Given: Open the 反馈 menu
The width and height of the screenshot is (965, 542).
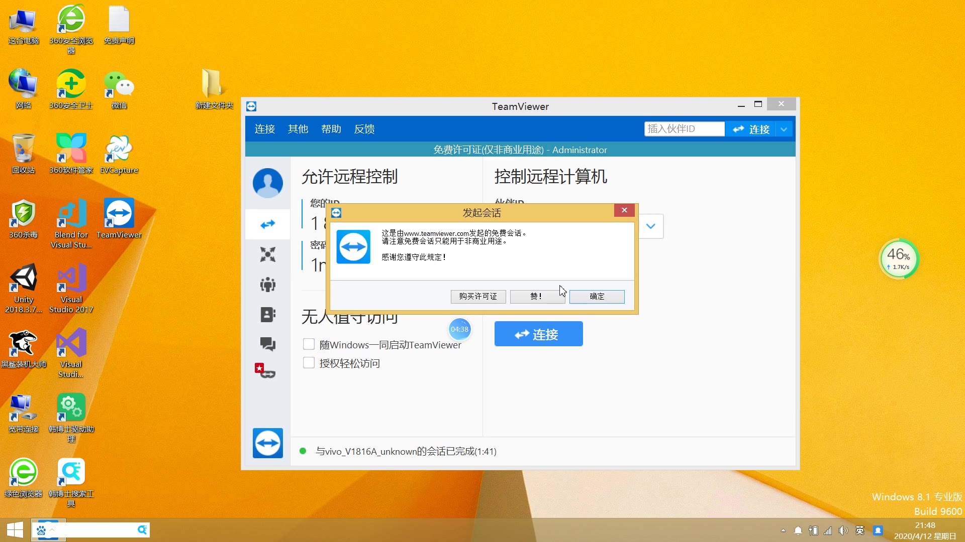Looking at the screenshot, I should coord(364,129).
